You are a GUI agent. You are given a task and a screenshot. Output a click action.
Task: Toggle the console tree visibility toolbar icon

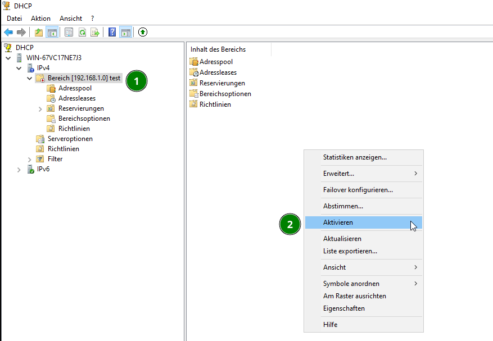point(51,32)
